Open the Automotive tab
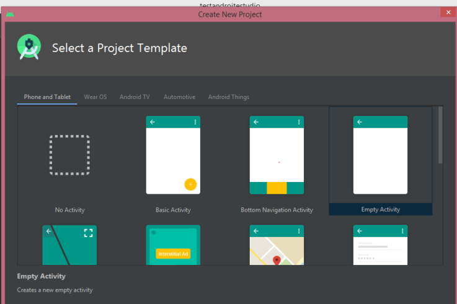The width and height of the screenshot is (457, 304). click(179, 97)
